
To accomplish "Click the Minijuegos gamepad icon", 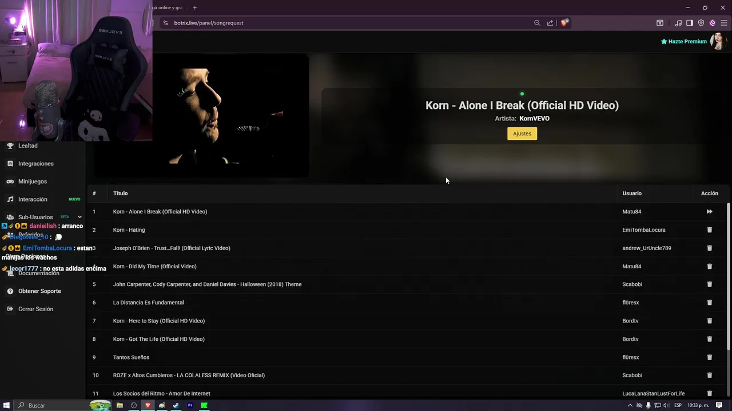I will pyautogui.click(x=10, y=182).
